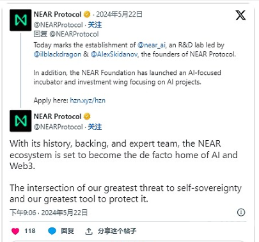Click verified badge next to second NEAR Protocol name
The height and width of the screenshot is (242, 259).
pyautogui.click(x=87, y=117)
